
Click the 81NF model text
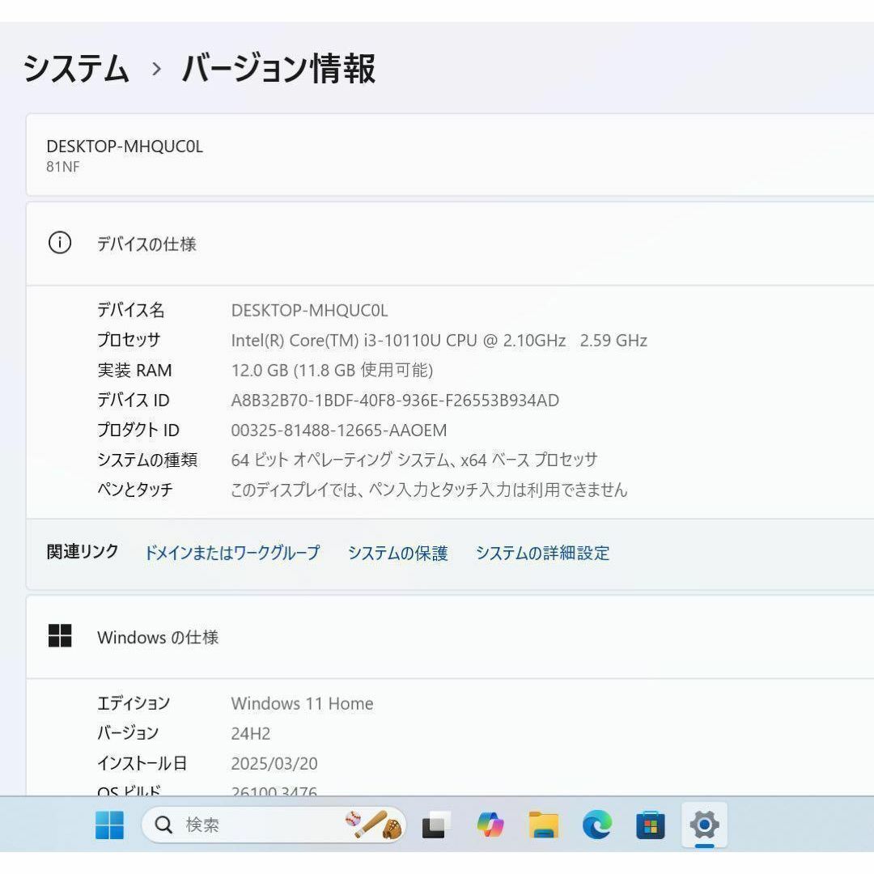[63, 167]
